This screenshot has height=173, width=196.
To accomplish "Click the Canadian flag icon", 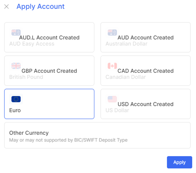I will (112, 66).
